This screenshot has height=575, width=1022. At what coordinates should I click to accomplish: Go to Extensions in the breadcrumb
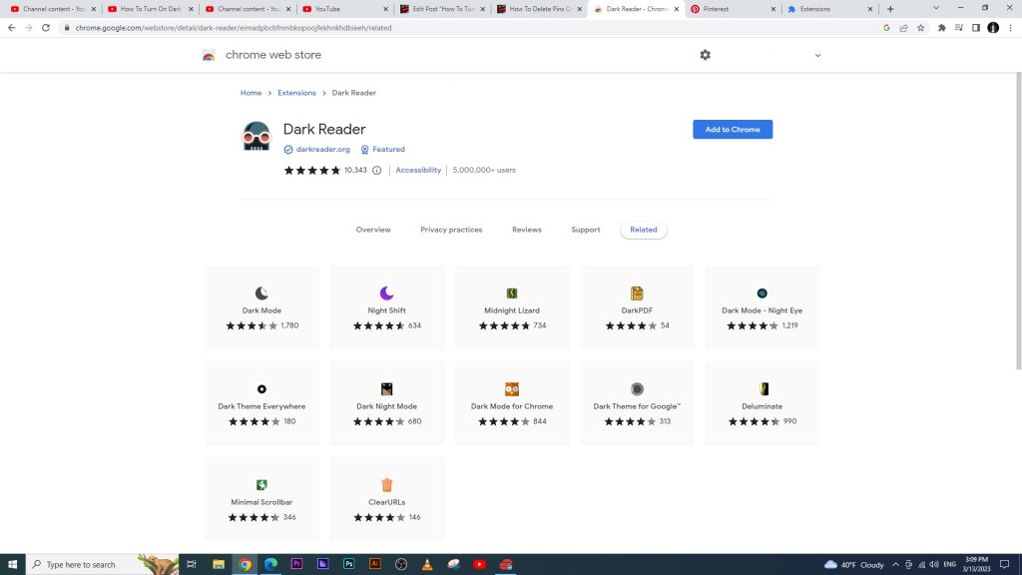coord(296,93)
